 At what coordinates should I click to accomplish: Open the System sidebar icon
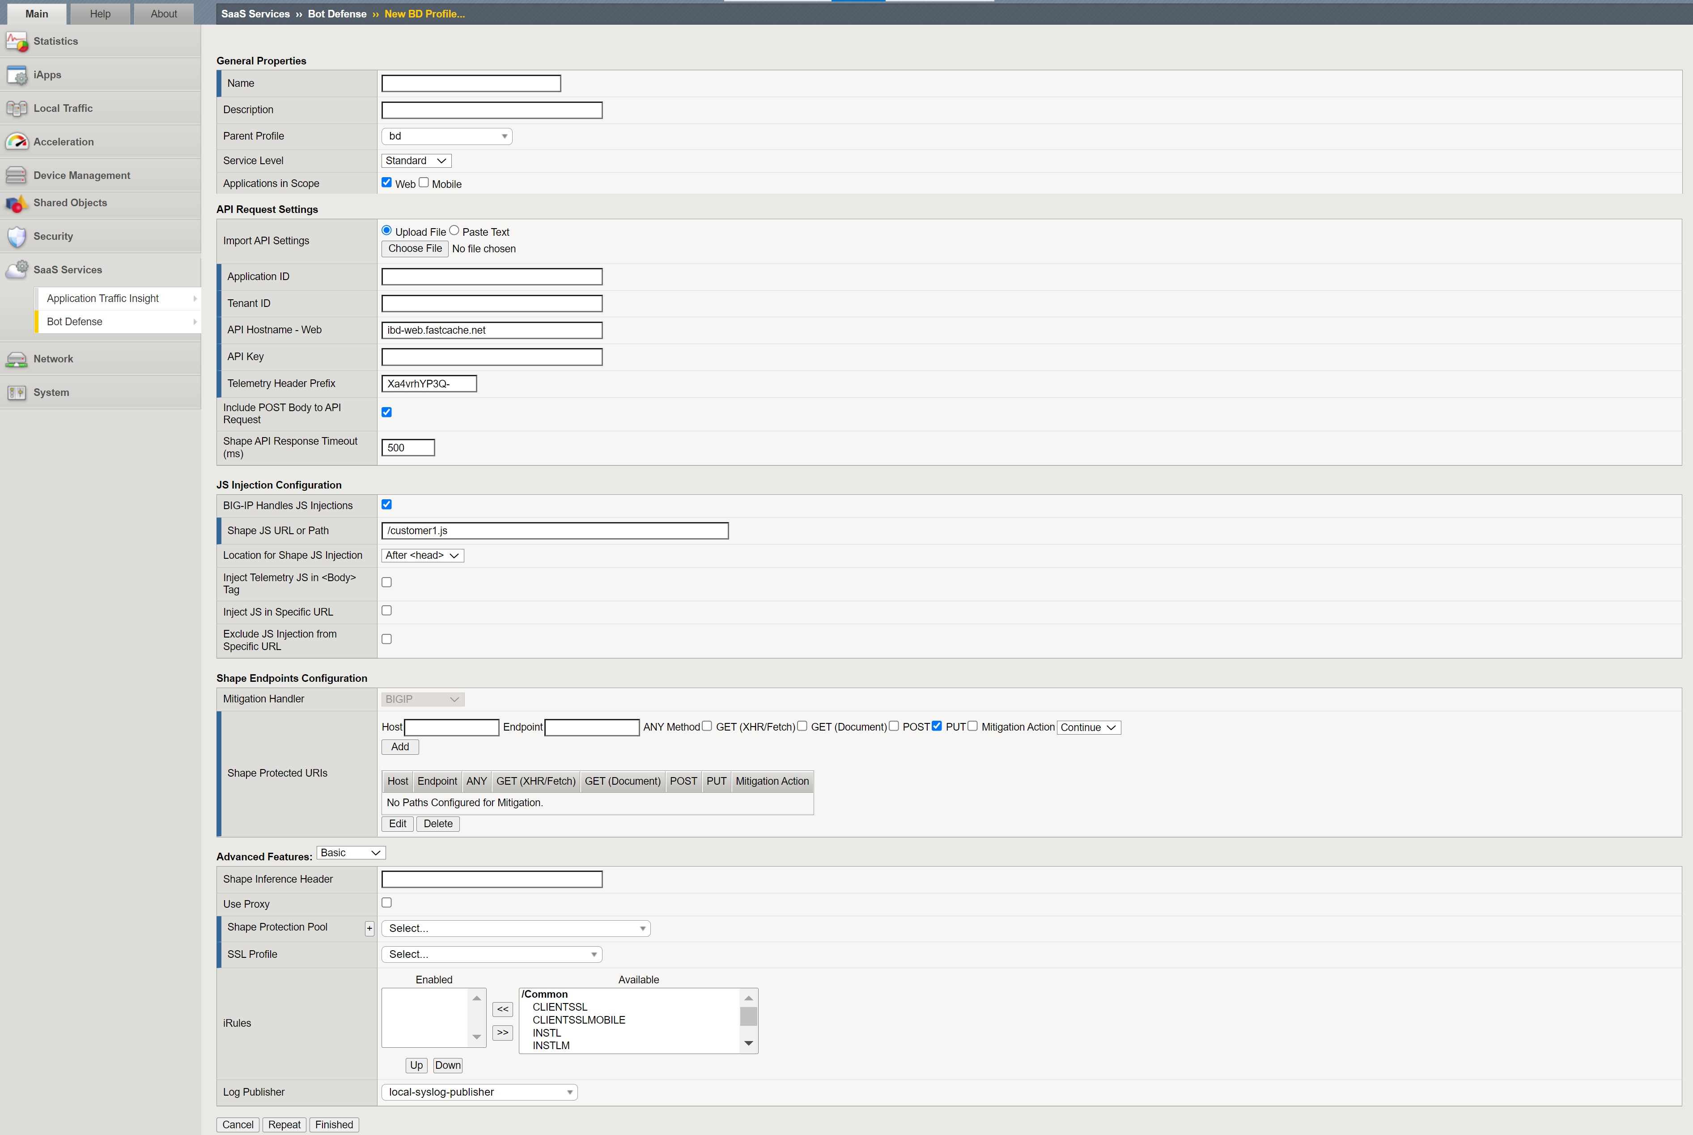pos(17,392)
